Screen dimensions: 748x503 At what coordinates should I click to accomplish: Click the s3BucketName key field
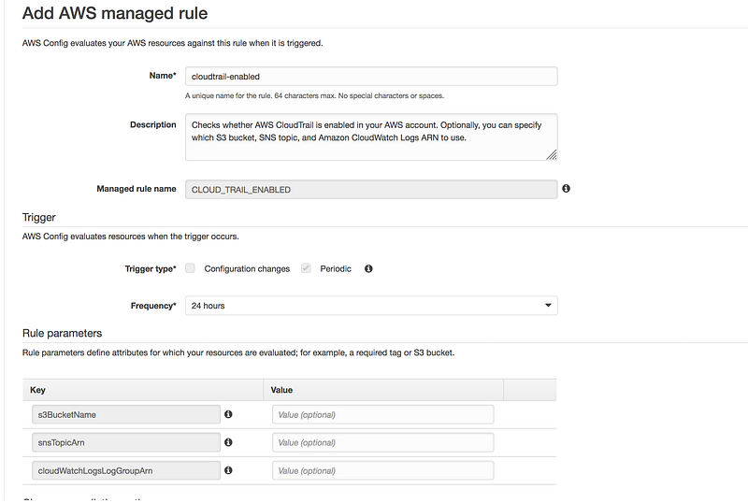[x=125, y=414]
